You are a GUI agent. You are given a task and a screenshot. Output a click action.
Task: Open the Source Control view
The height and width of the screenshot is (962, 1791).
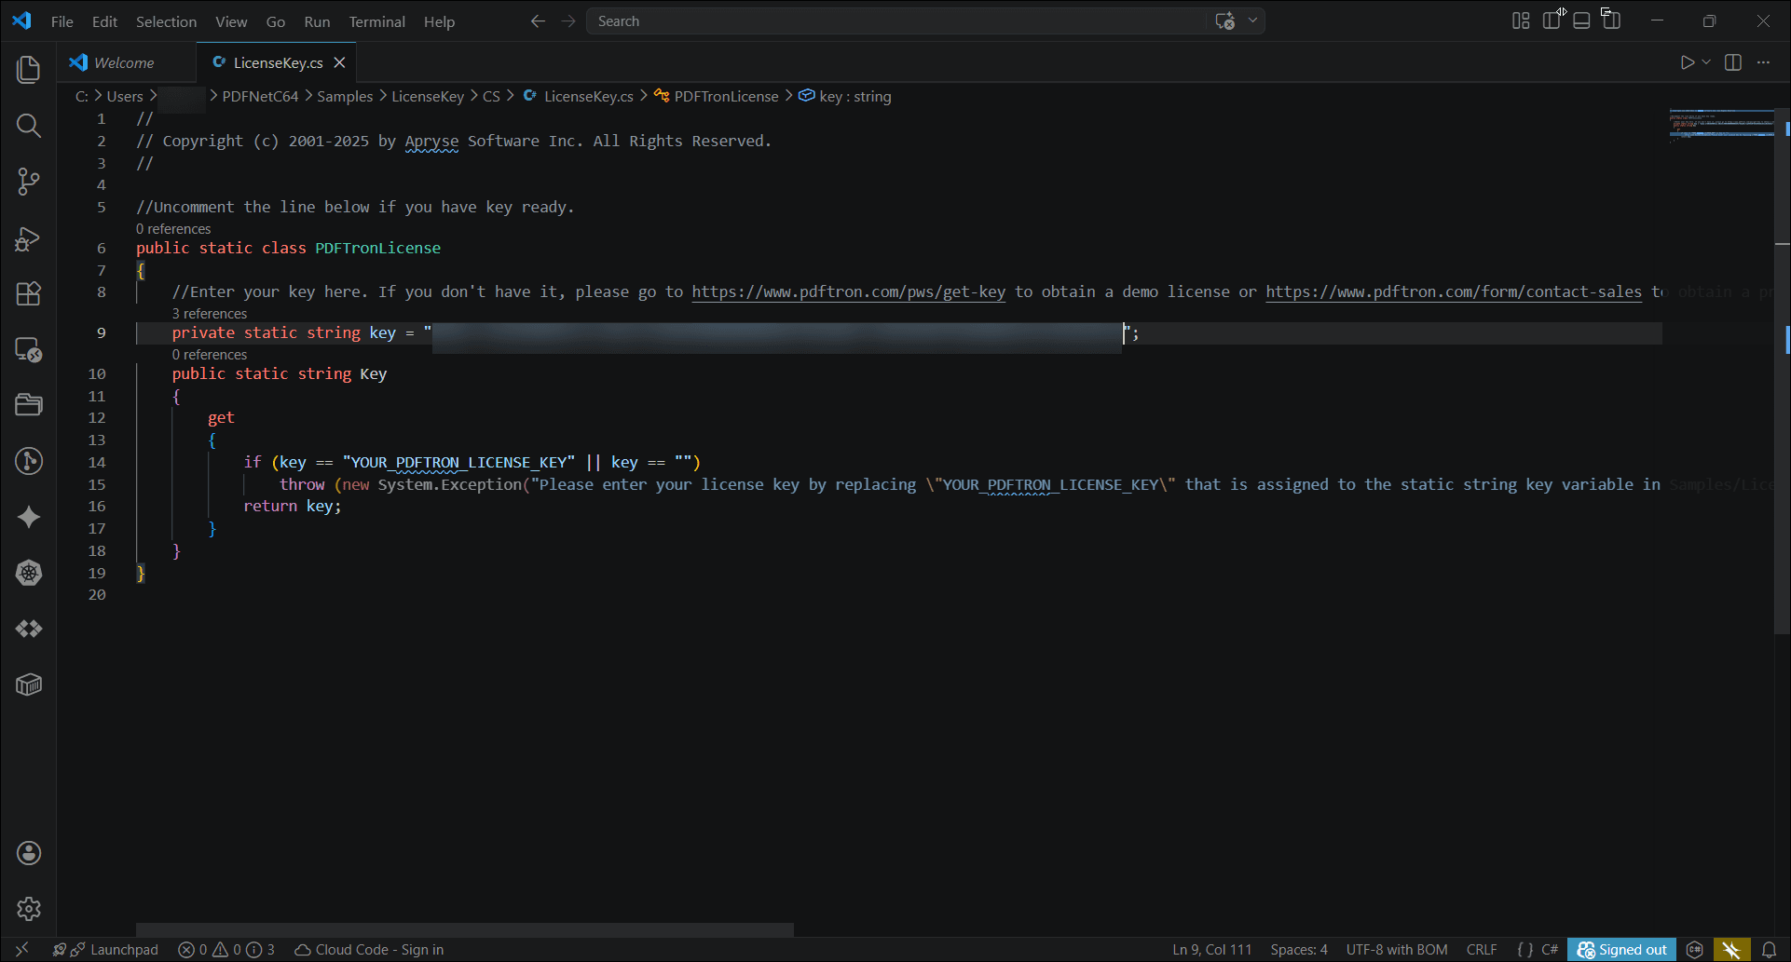(29, 182)
